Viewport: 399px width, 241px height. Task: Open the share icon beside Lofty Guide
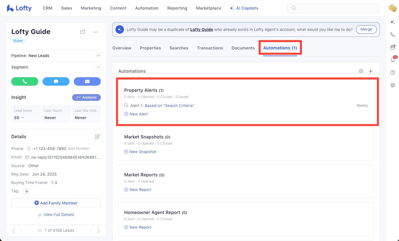click(x=83, y=32)
